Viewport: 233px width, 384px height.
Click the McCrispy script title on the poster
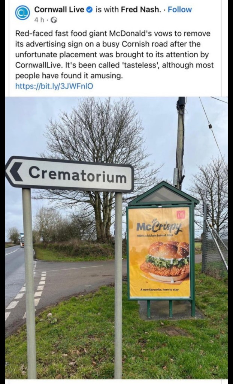pos(159,227)
